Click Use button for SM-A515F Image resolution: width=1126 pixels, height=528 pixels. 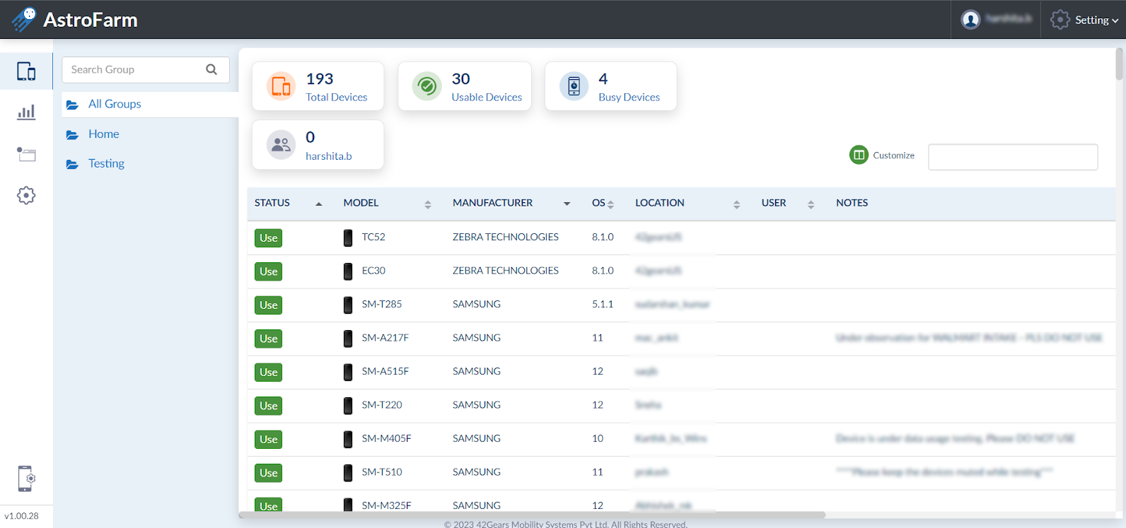tap(269, 372)
